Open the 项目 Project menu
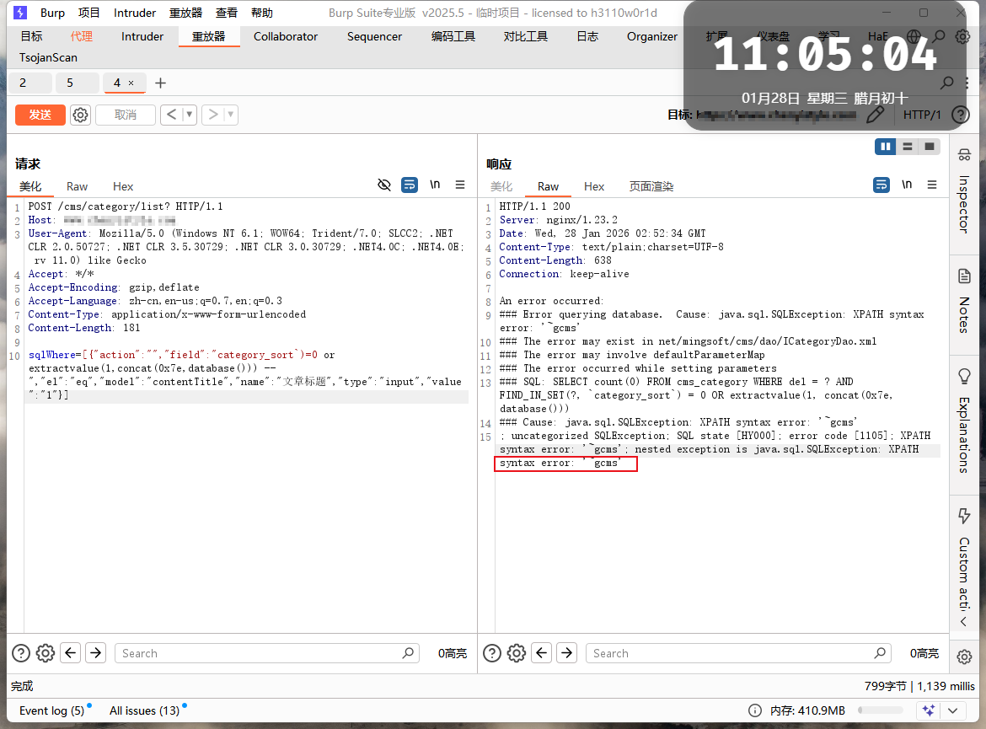Screen dimensions: 986x729 click(x=88, y=13)
